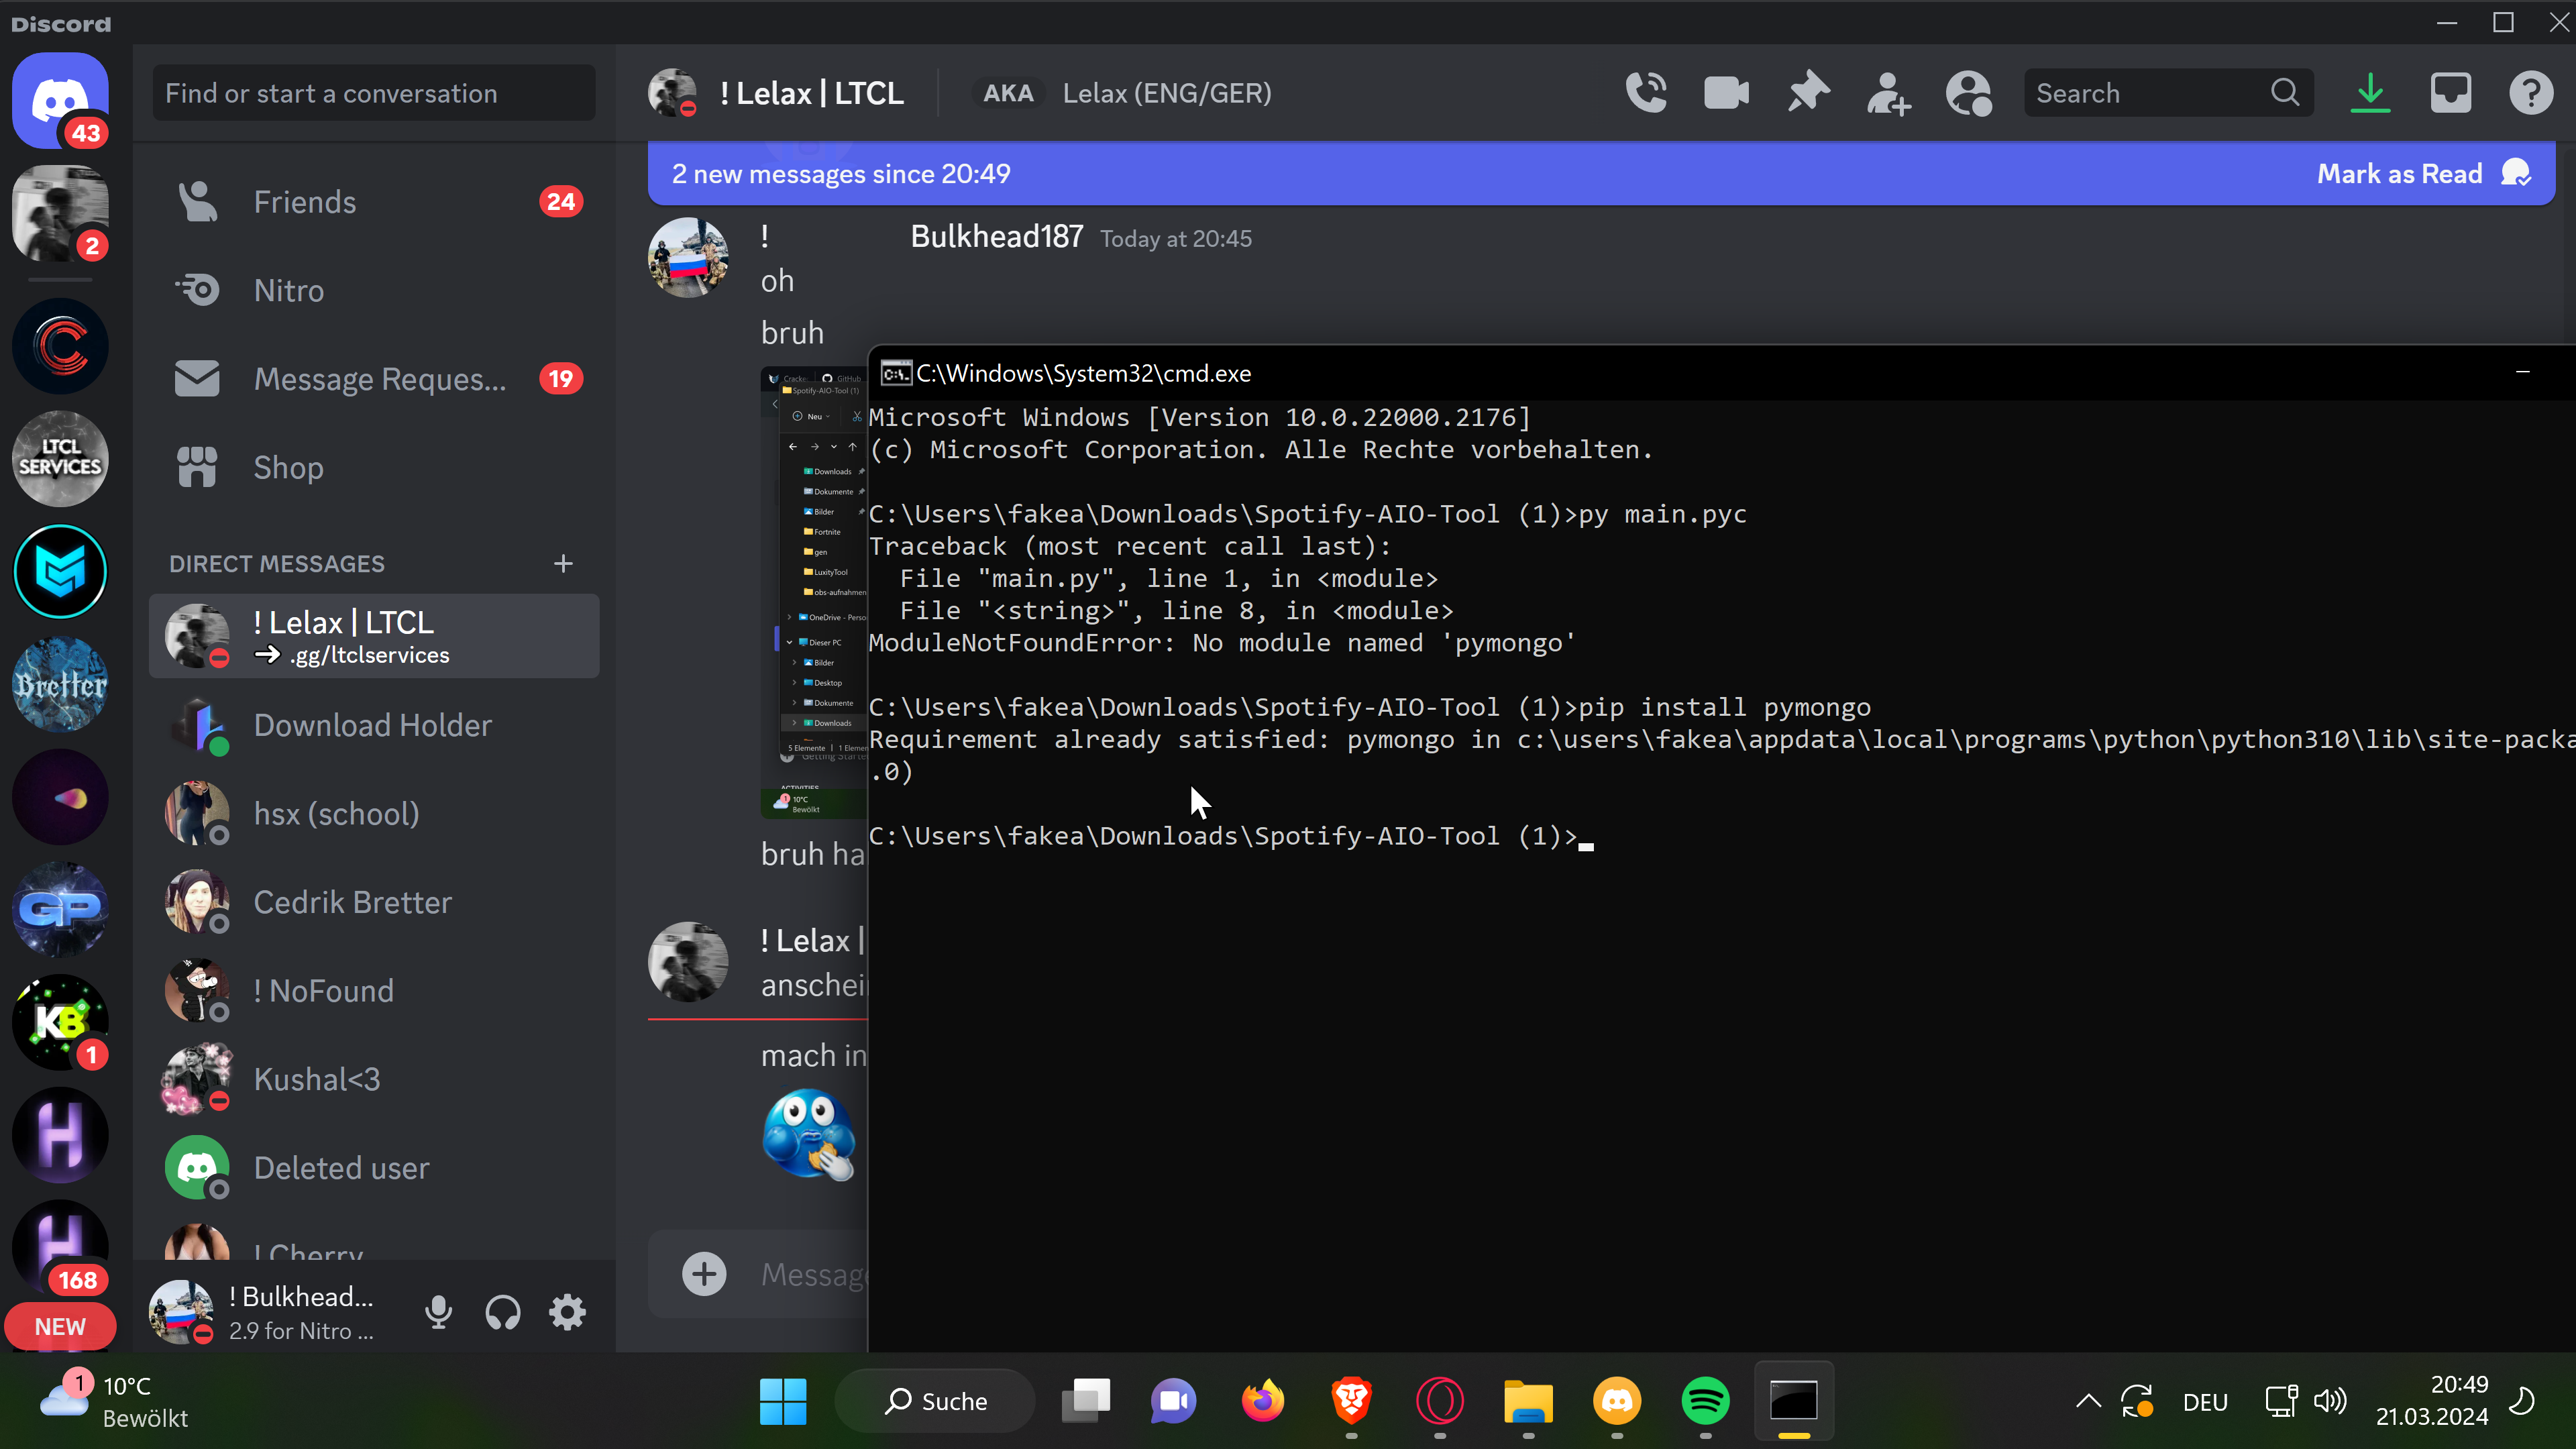Open Discord help
The height and width of the screenshot is (1449, 2576).
coord(2530,93)
